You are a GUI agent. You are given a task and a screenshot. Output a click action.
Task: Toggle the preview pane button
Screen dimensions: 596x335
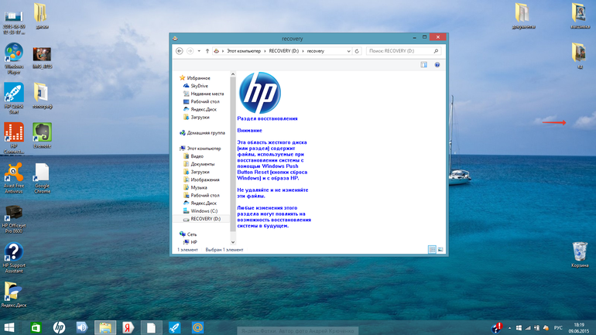click(x=424, y=65)
